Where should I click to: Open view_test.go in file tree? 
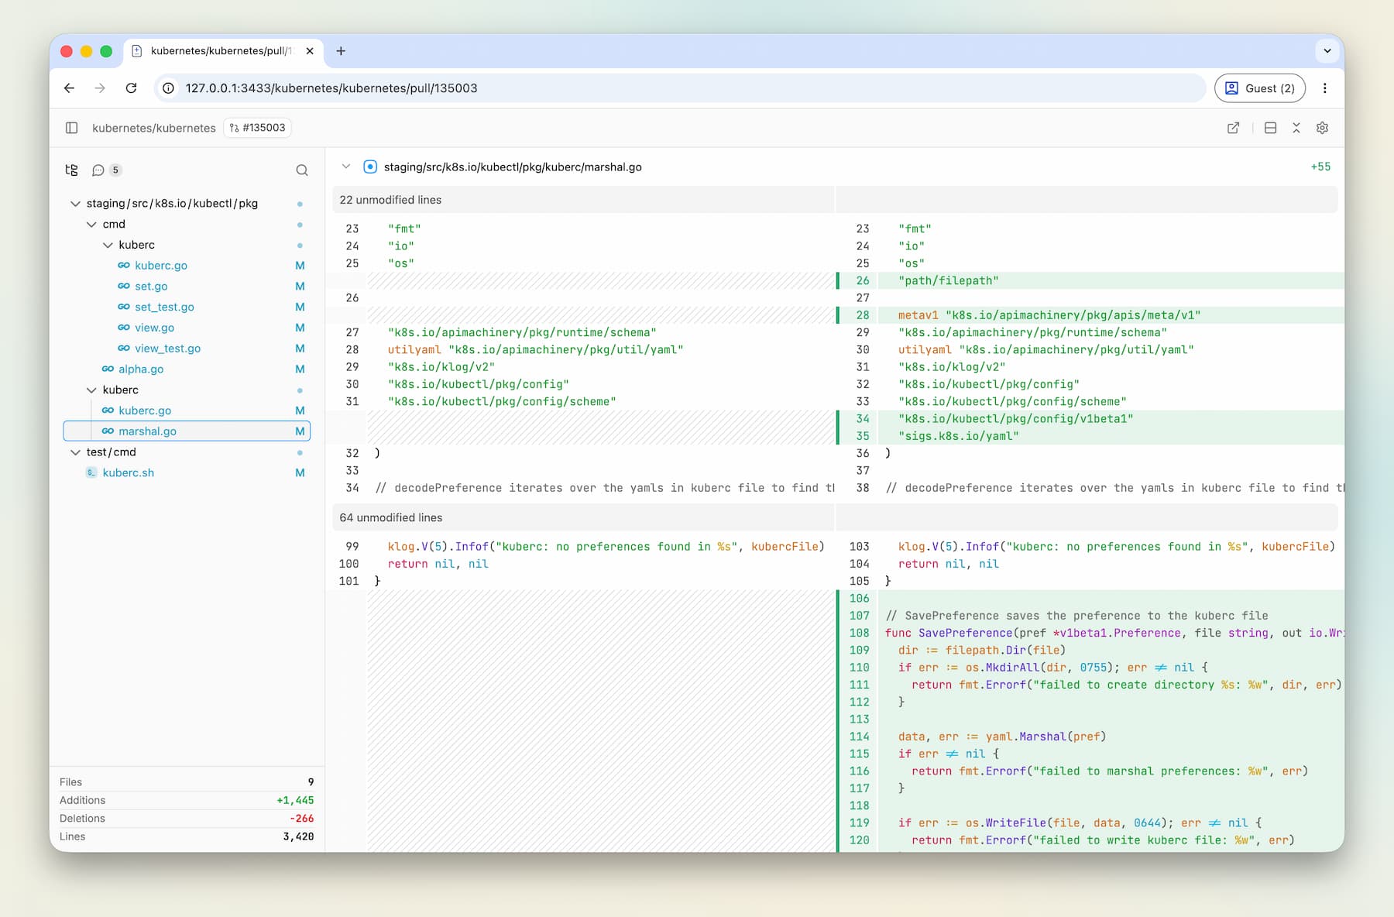click(x=167, y=349)
